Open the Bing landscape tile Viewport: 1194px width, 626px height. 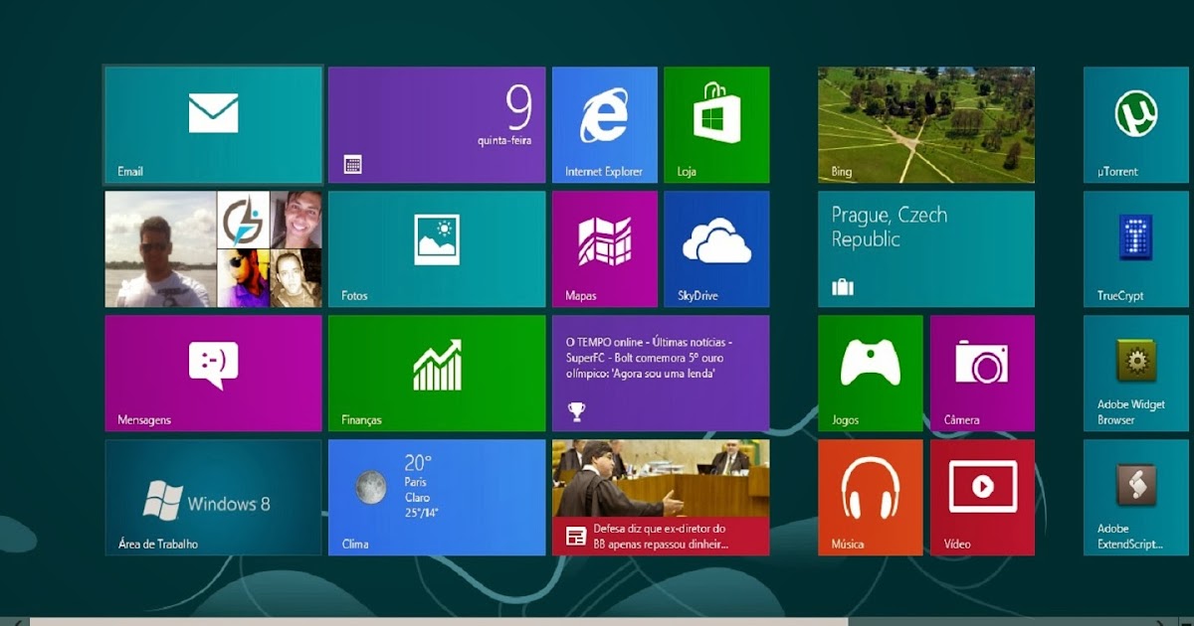926,125
